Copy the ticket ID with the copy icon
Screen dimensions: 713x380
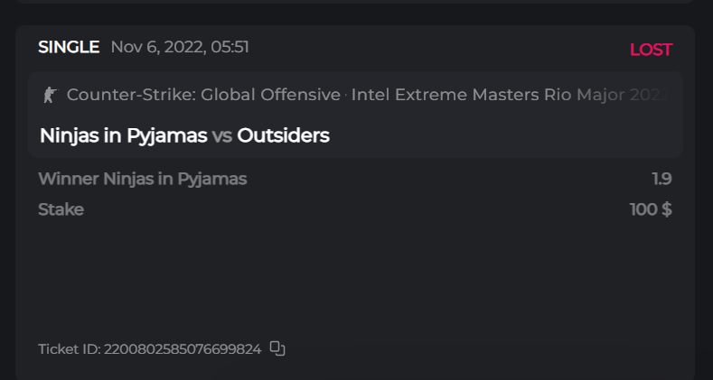point(277,348)
